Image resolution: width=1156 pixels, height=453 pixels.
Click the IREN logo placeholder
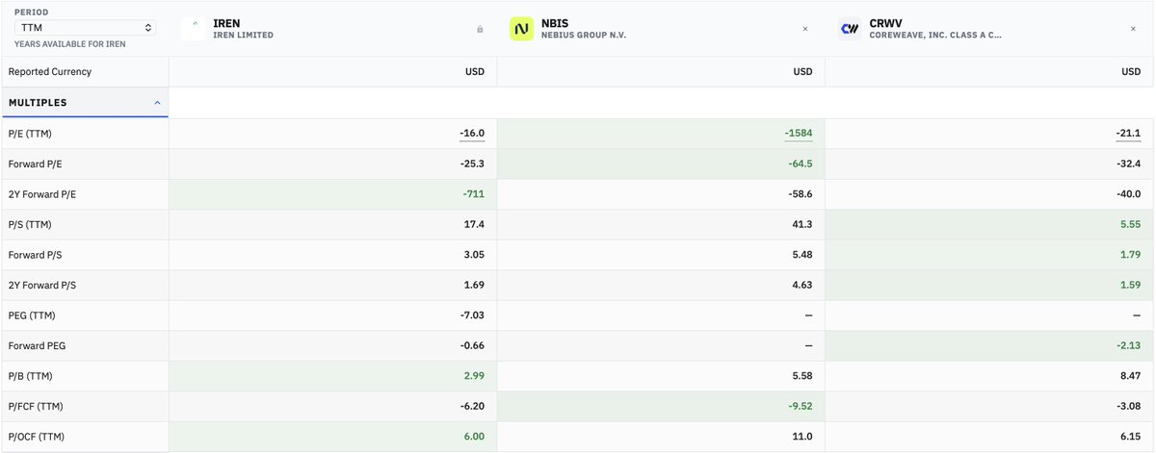(194, 29)
